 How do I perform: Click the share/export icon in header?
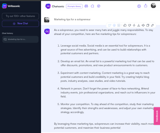click(x=146, y=6)
